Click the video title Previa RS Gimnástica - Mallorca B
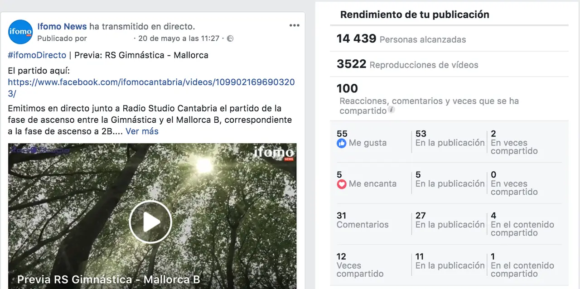The image size is (580, 289). (x=109, y=279)
